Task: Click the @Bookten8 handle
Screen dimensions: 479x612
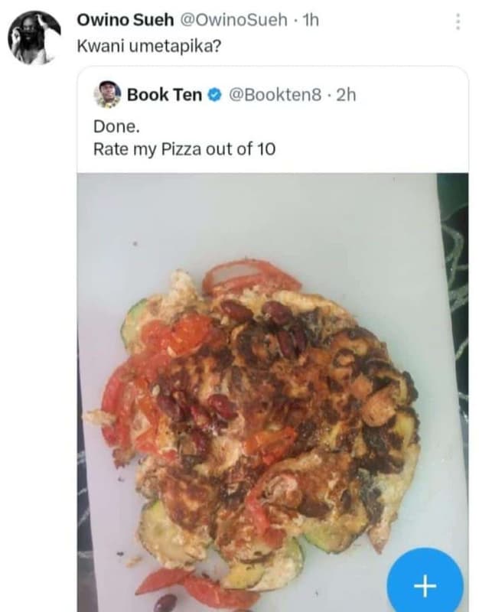Action: coord(275,93)
